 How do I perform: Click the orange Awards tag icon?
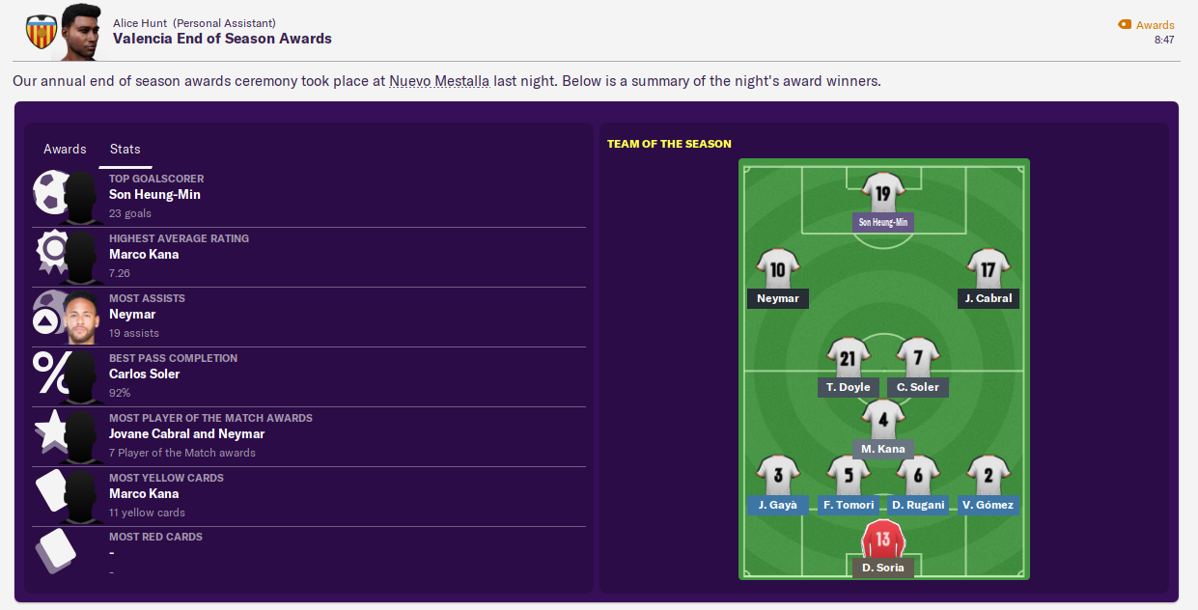click(1124, 25)
